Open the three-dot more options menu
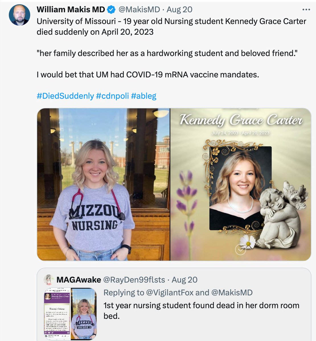This screenshot has width=316, height=341. 306,10
